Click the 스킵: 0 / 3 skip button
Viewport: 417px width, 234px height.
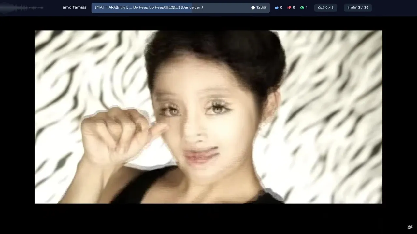click(325, 7)
